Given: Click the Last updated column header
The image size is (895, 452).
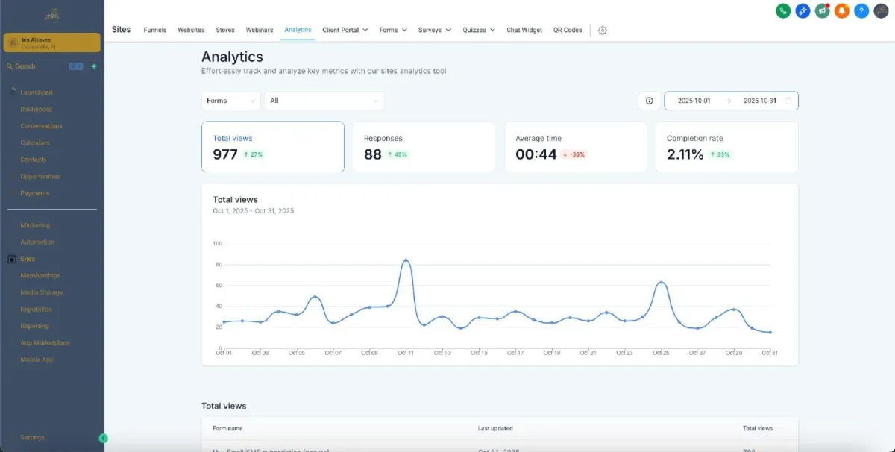Looking at the screenshot, I should click(x=495, y=428).
